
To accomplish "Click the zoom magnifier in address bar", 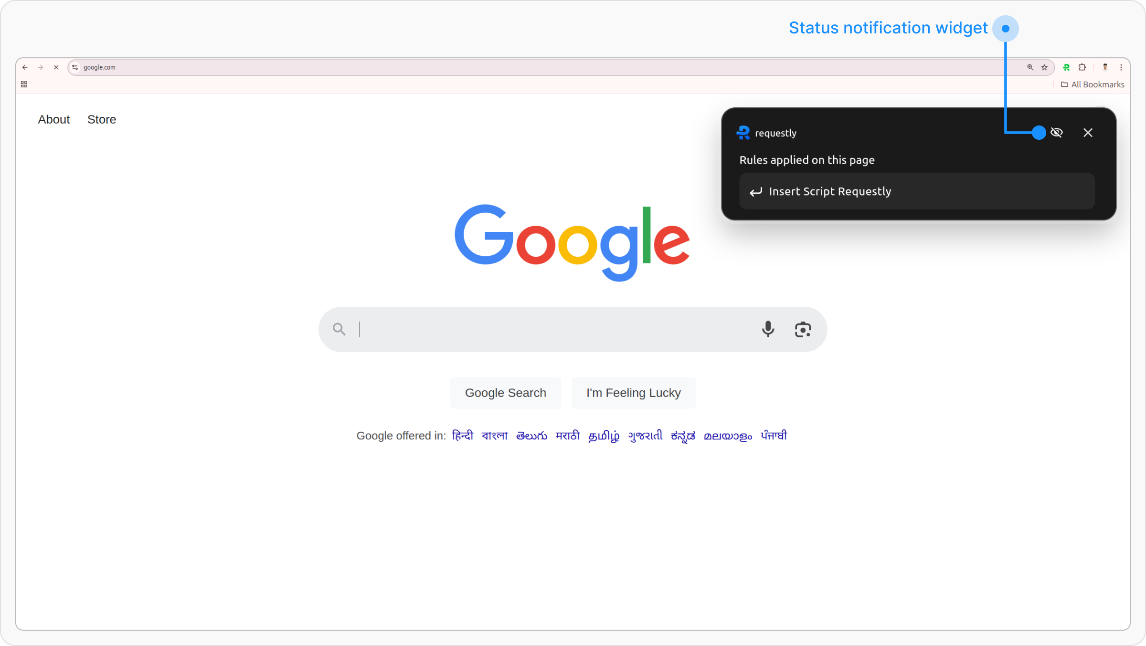I will tap(1030, 67).
